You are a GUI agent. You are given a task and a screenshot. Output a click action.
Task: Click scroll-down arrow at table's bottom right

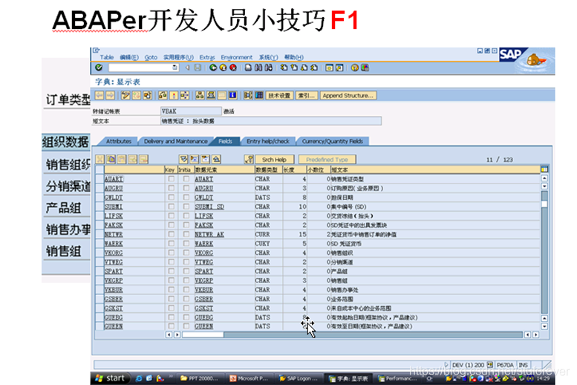click(544, 326)
